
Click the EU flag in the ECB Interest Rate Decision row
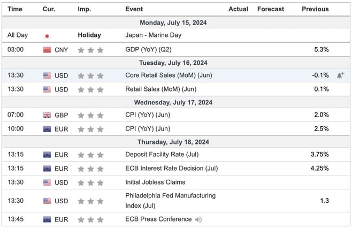click(x=47, y=169)
